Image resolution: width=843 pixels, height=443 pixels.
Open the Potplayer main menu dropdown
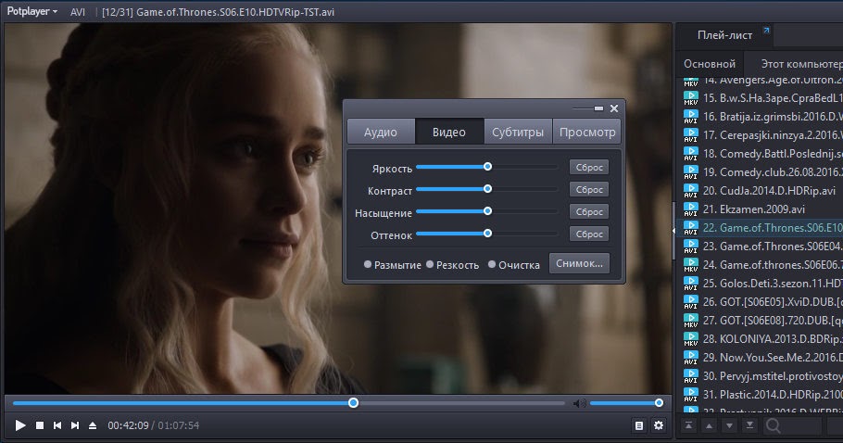point(31,11)
